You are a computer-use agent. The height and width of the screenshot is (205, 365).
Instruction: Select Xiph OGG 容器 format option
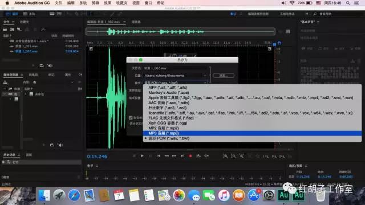click(x=252, y=123)
